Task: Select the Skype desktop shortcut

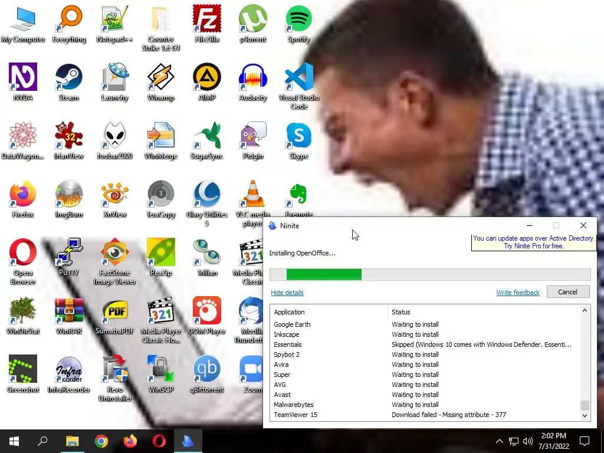Action: (298, 140)
